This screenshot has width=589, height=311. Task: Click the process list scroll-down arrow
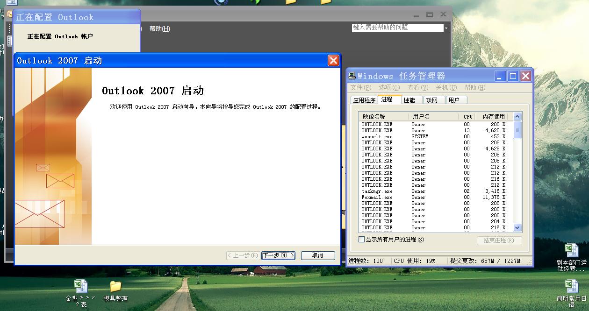coord(517,228)
